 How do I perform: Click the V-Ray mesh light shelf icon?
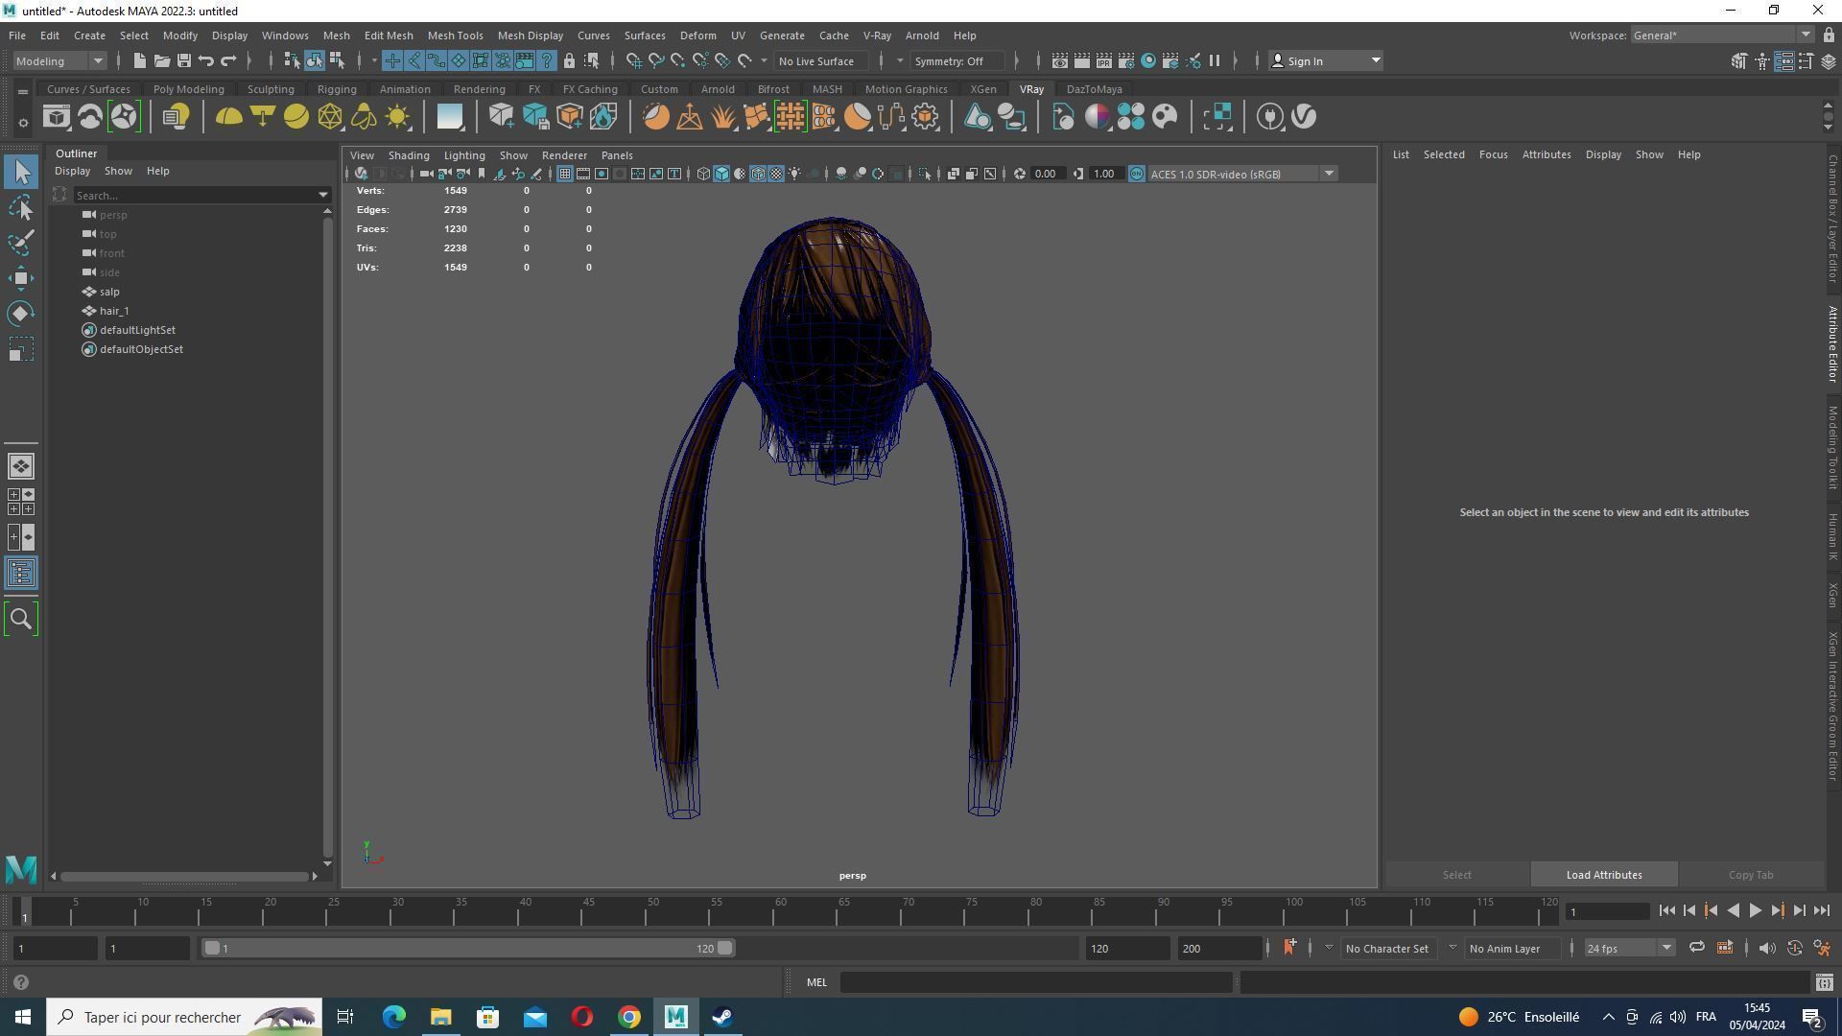coord(330,117)
